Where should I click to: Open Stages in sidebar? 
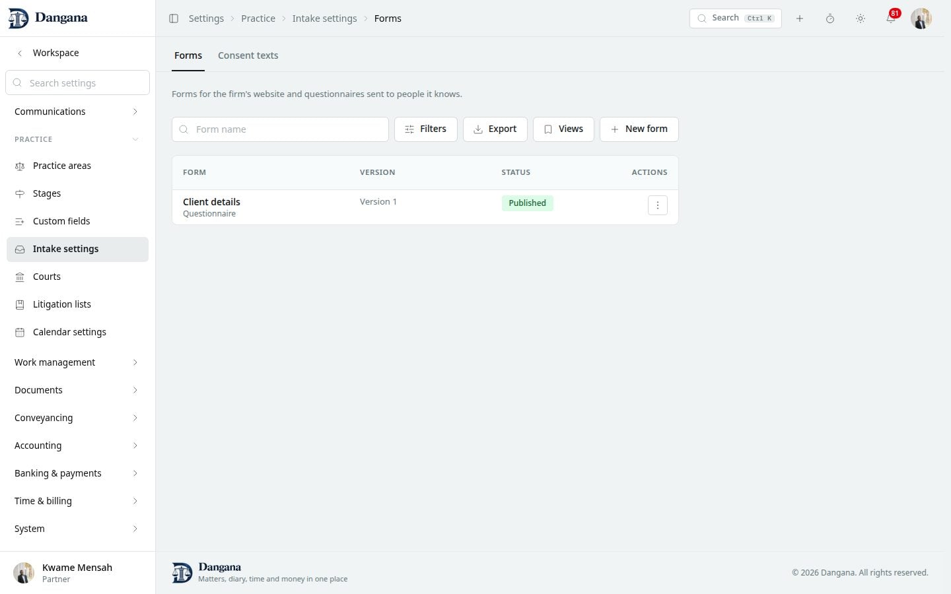point(77,193)
